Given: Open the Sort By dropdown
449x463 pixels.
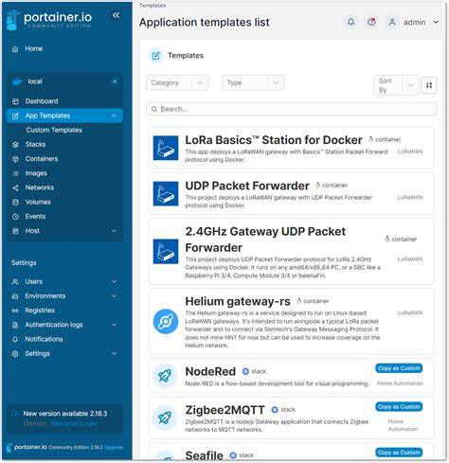Looking at the screenshot, I should (396, 85).
